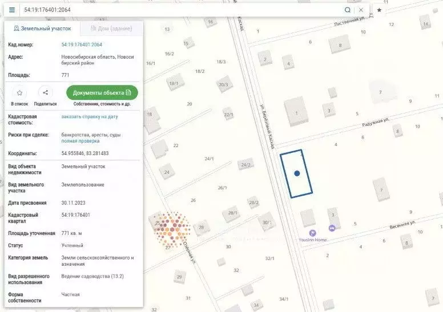The height and width of the screenshot is (312, 443).
Task: Click Кадастровый квартал value 54:19:176401
Action: pos(76,215)
